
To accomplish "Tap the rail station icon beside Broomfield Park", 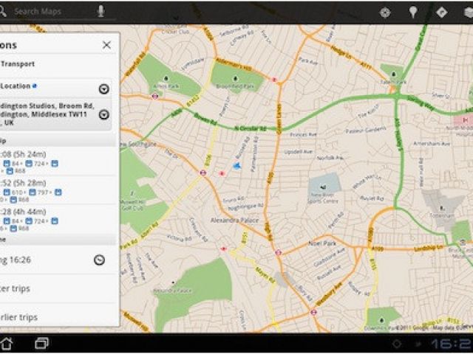I will click(x=274, y=80).
